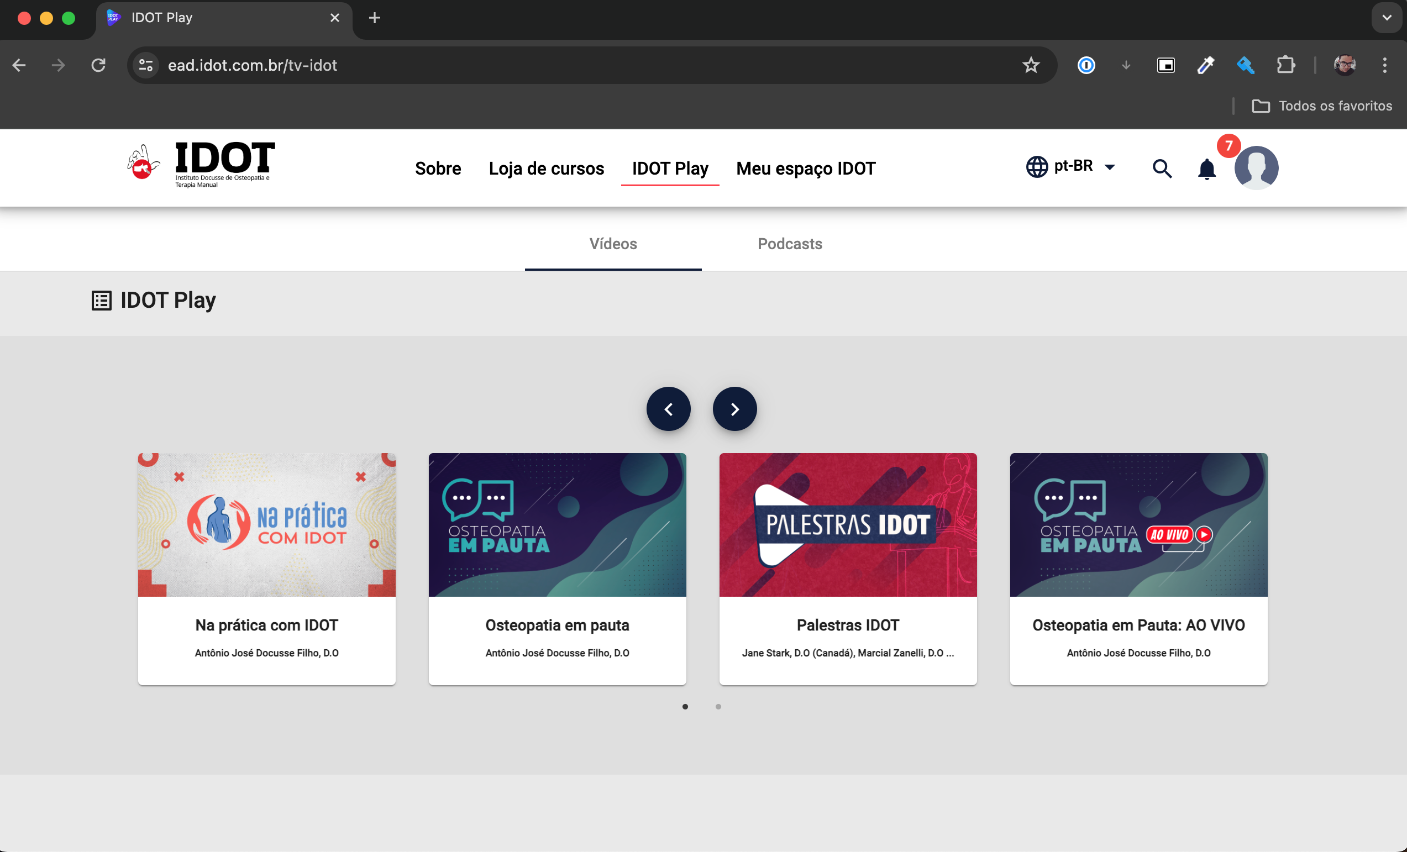Open Palestras IDOT thumbnail
1407x852 pixels.
[848, 525]
